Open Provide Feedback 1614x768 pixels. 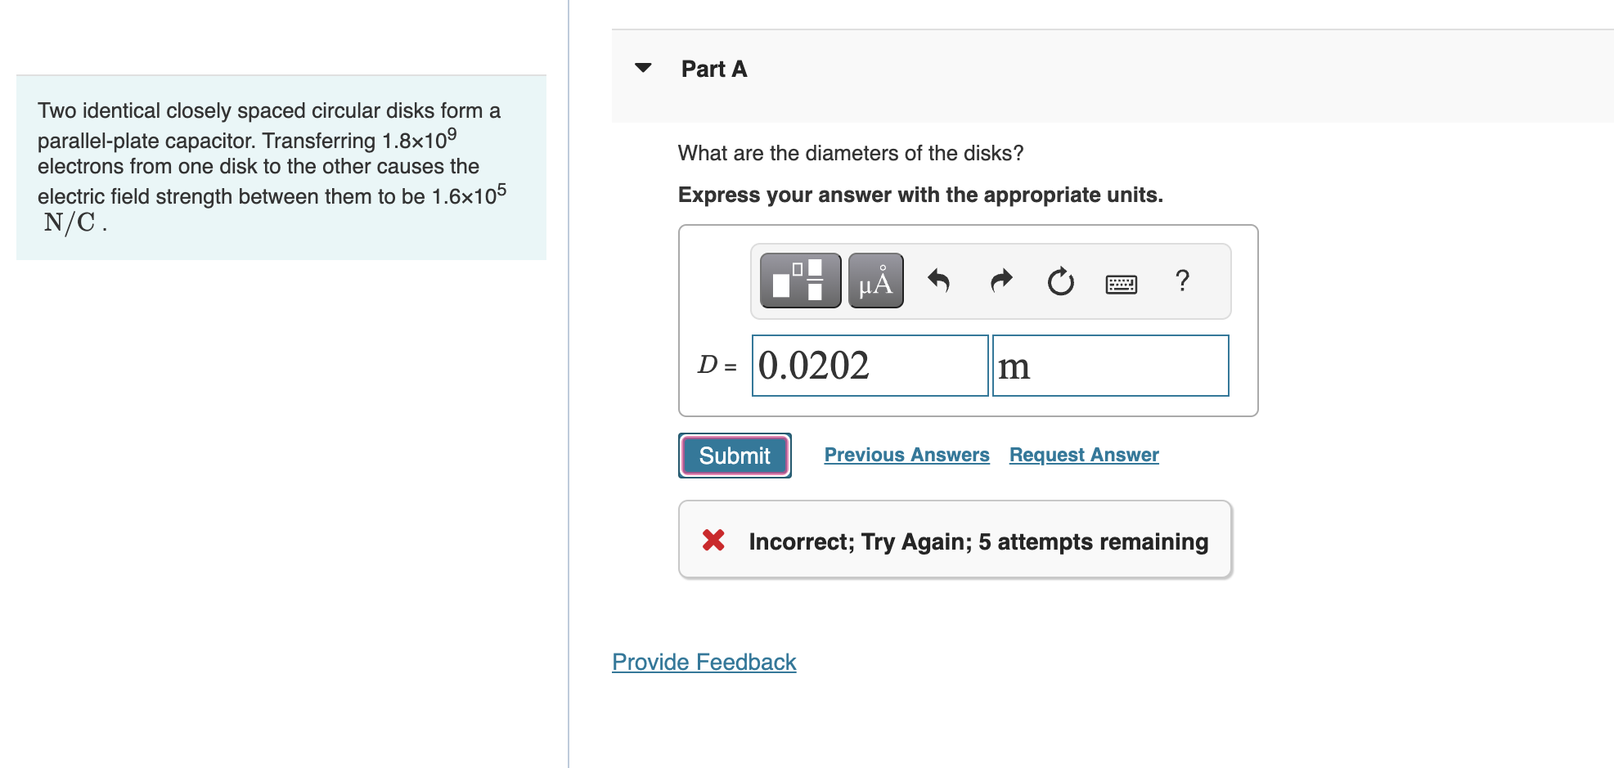[x=703, y=662]
